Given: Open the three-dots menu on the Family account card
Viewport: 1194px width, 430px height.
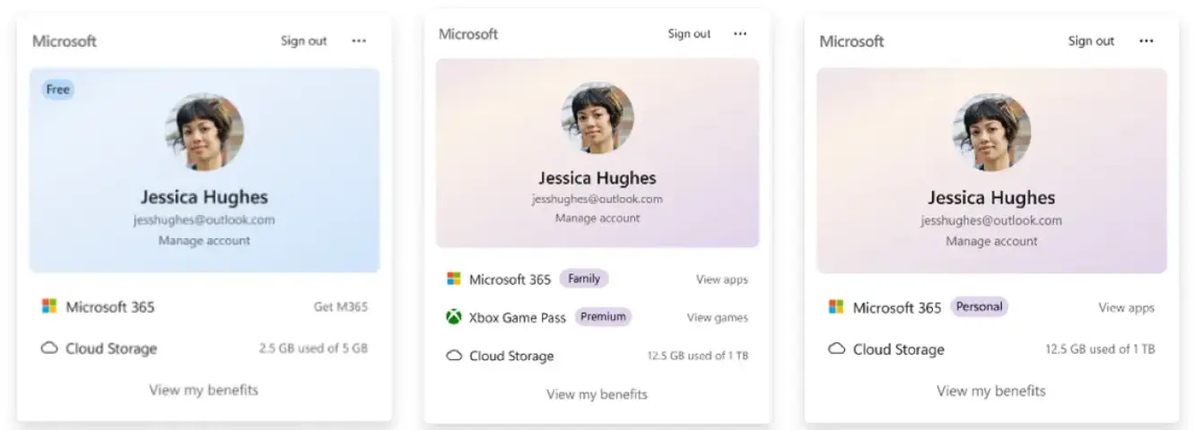Looking at the screenshot, I should pos(740,34).
